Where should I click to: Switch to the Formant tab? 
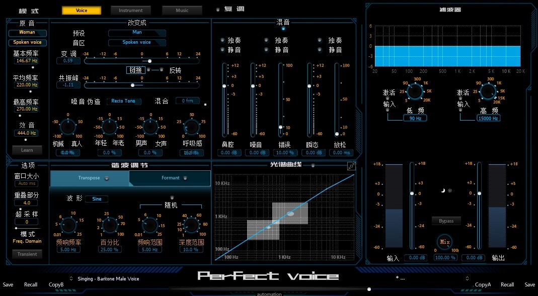click(170, 178)
